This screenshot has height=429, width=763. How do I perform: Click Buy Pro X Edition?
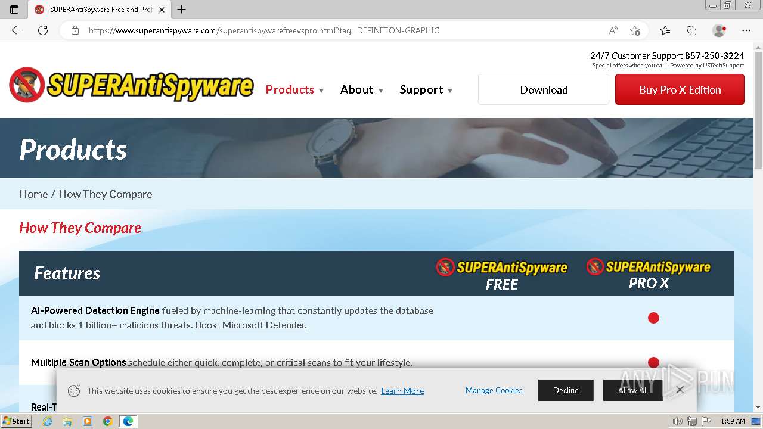[680, 89]
